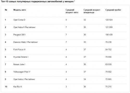Click the Peugeot 308 I model name
The height and width of the screenshot is (93, 130).
click(x=19, y=35)
